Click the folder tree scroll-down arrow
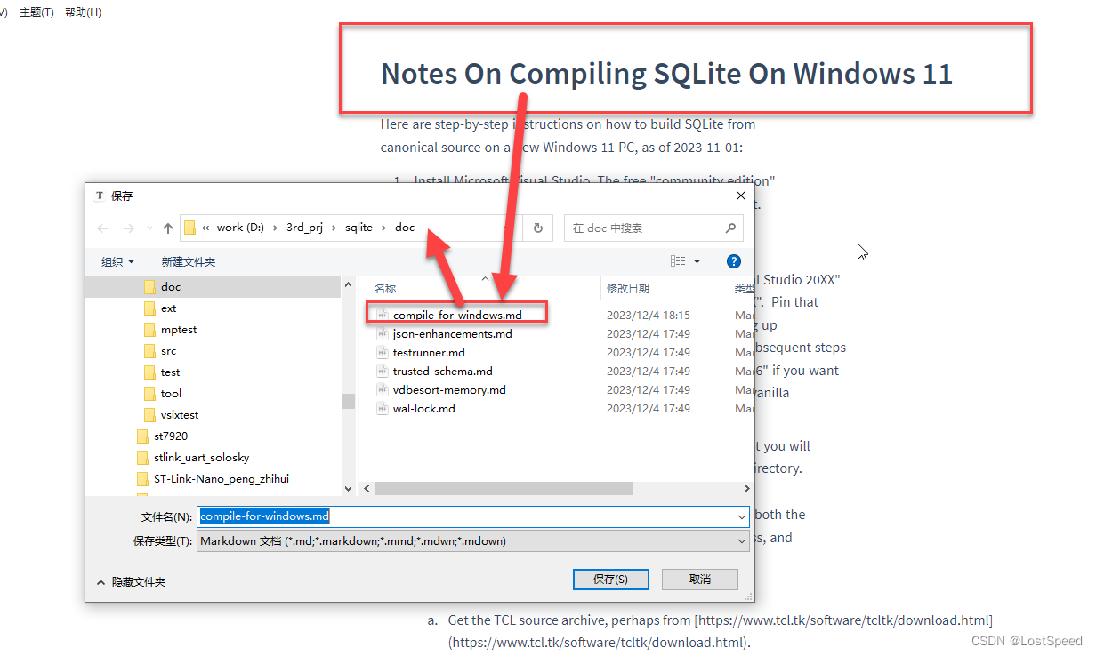 (348, 487)
